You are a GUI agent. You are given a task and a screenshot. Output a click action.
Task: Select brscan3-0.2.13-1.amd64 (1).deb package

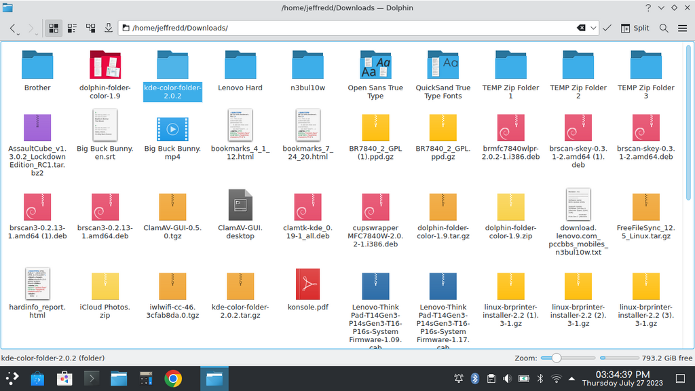[x=37, y=216]
